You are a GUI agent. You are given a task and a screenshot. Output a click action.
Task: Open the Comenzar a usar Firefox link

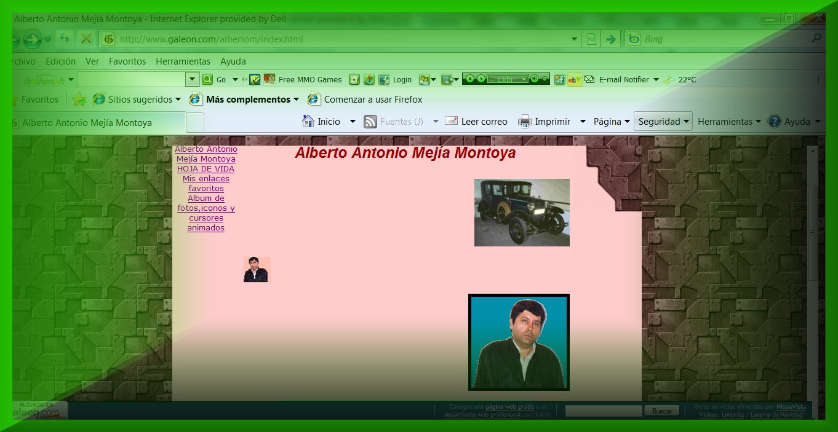(365, 99)
